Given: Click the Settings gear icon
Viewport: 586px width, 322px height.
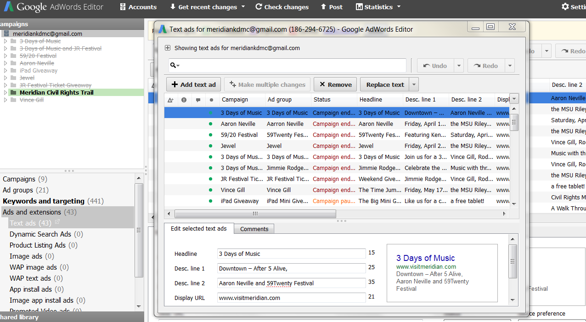Looking at the screenshot, I should point(565,7).
